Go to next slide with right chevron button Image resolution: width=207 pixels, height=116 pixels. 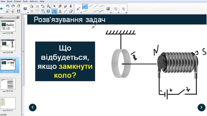[201, 107]
